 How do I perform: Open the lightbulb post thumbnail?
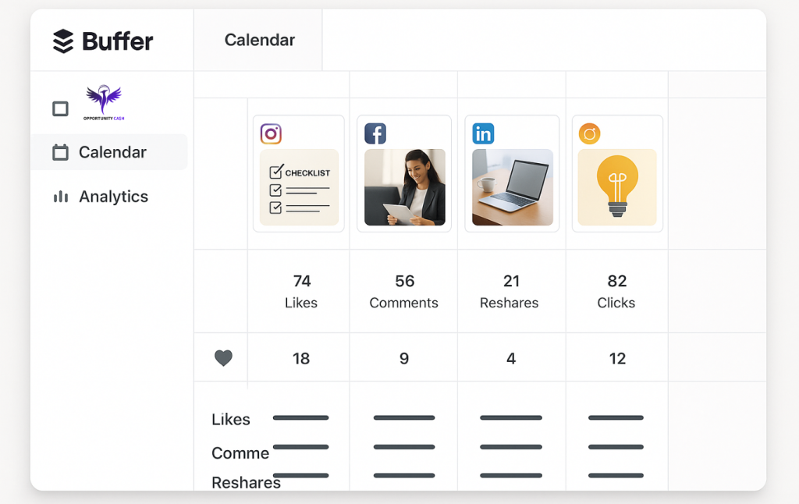coord(617,187)
